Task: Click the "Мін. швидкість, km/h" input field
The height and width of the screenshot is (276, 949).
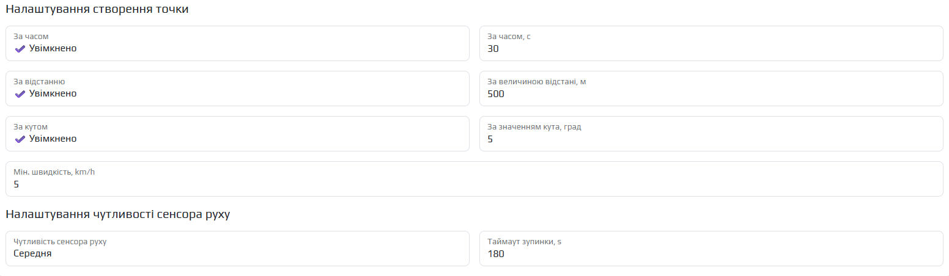Action: coord(474,179)
